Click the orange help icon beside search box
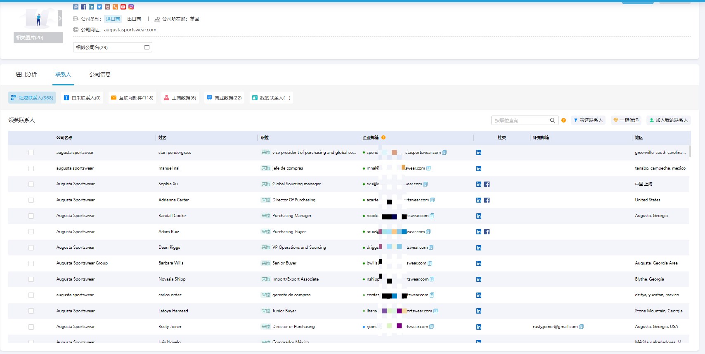Viewport: 705px width, 354px height. pos(563,120)
